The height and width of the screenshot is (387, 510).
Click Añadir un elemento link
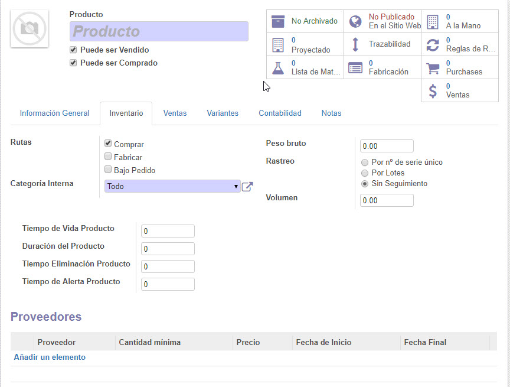coord(50,357)
